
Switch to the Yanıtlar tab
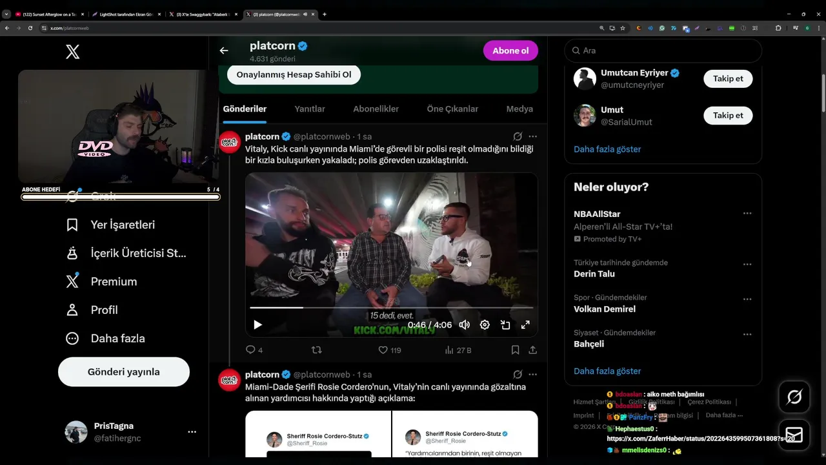pyautogui.click(x=310, y=109)
